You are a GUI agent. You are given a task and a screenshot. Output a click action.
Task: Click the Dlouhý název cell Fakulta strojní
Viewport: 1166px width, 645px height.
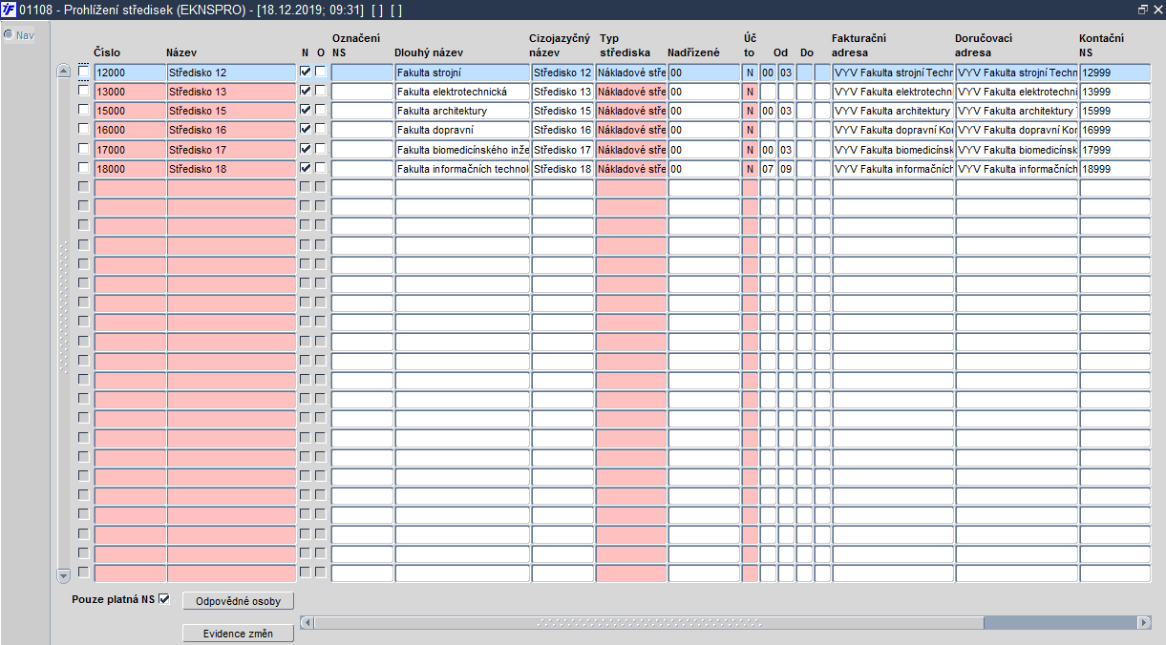click(462, 73)
